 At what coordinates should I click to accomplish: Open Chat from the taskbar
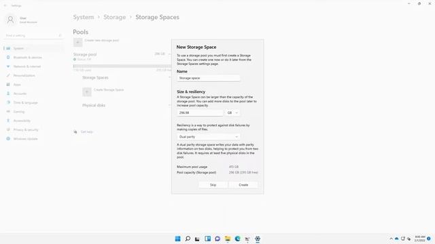pyautogui.click(x=217, y=239)
